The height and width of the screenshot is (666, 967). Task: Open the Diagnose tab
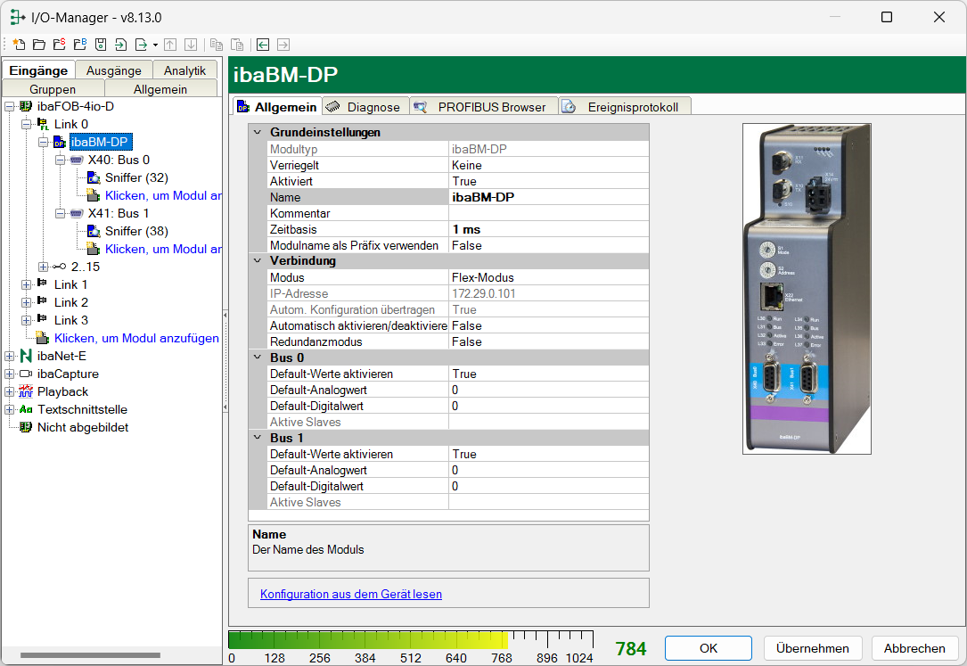[365, 107]
